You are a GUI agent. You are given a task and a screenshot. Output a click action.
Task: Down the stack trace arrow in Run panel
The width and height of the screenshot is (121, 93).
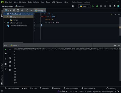coord(10,54)
